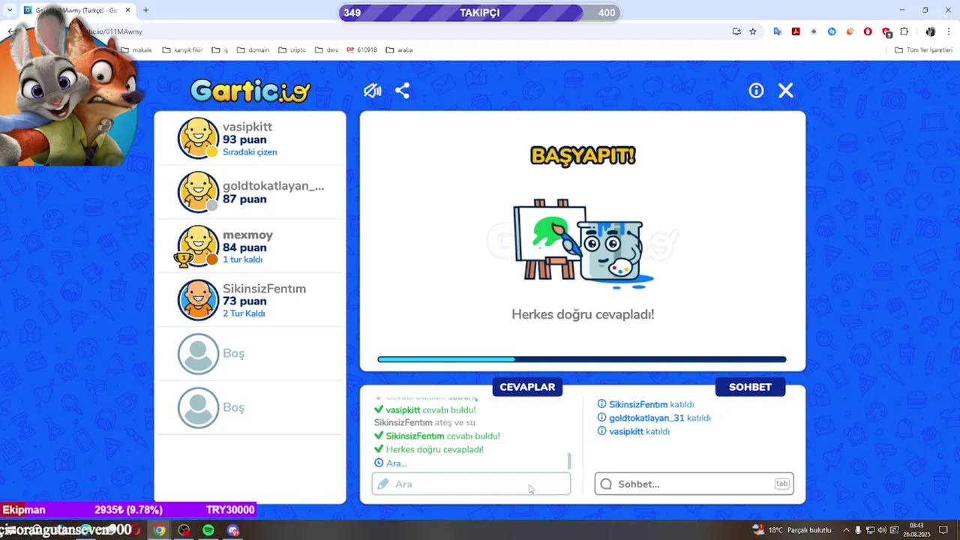Click the Zootopia streamer overlay image
Image resolution: width=960 pixels, height=540 pixels.
tap(71, 90)
